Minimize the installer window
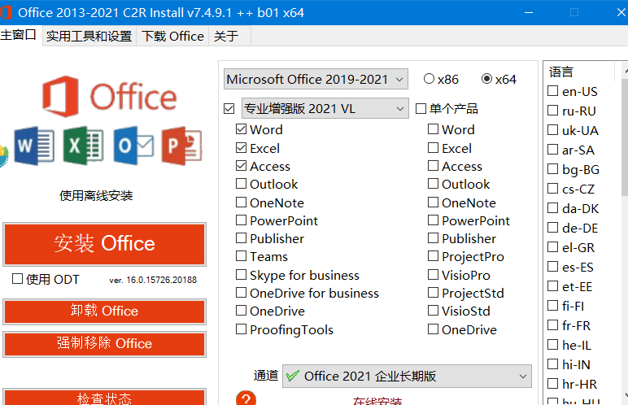The width and height of the screenshot is (628, 405). coord(529,12)
